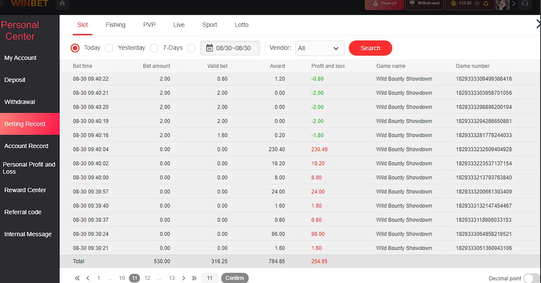The height and width of the screenshot is (283, 541).
Task: Toggle balance visibility eye icon
Action: click(x=477, y=4)
